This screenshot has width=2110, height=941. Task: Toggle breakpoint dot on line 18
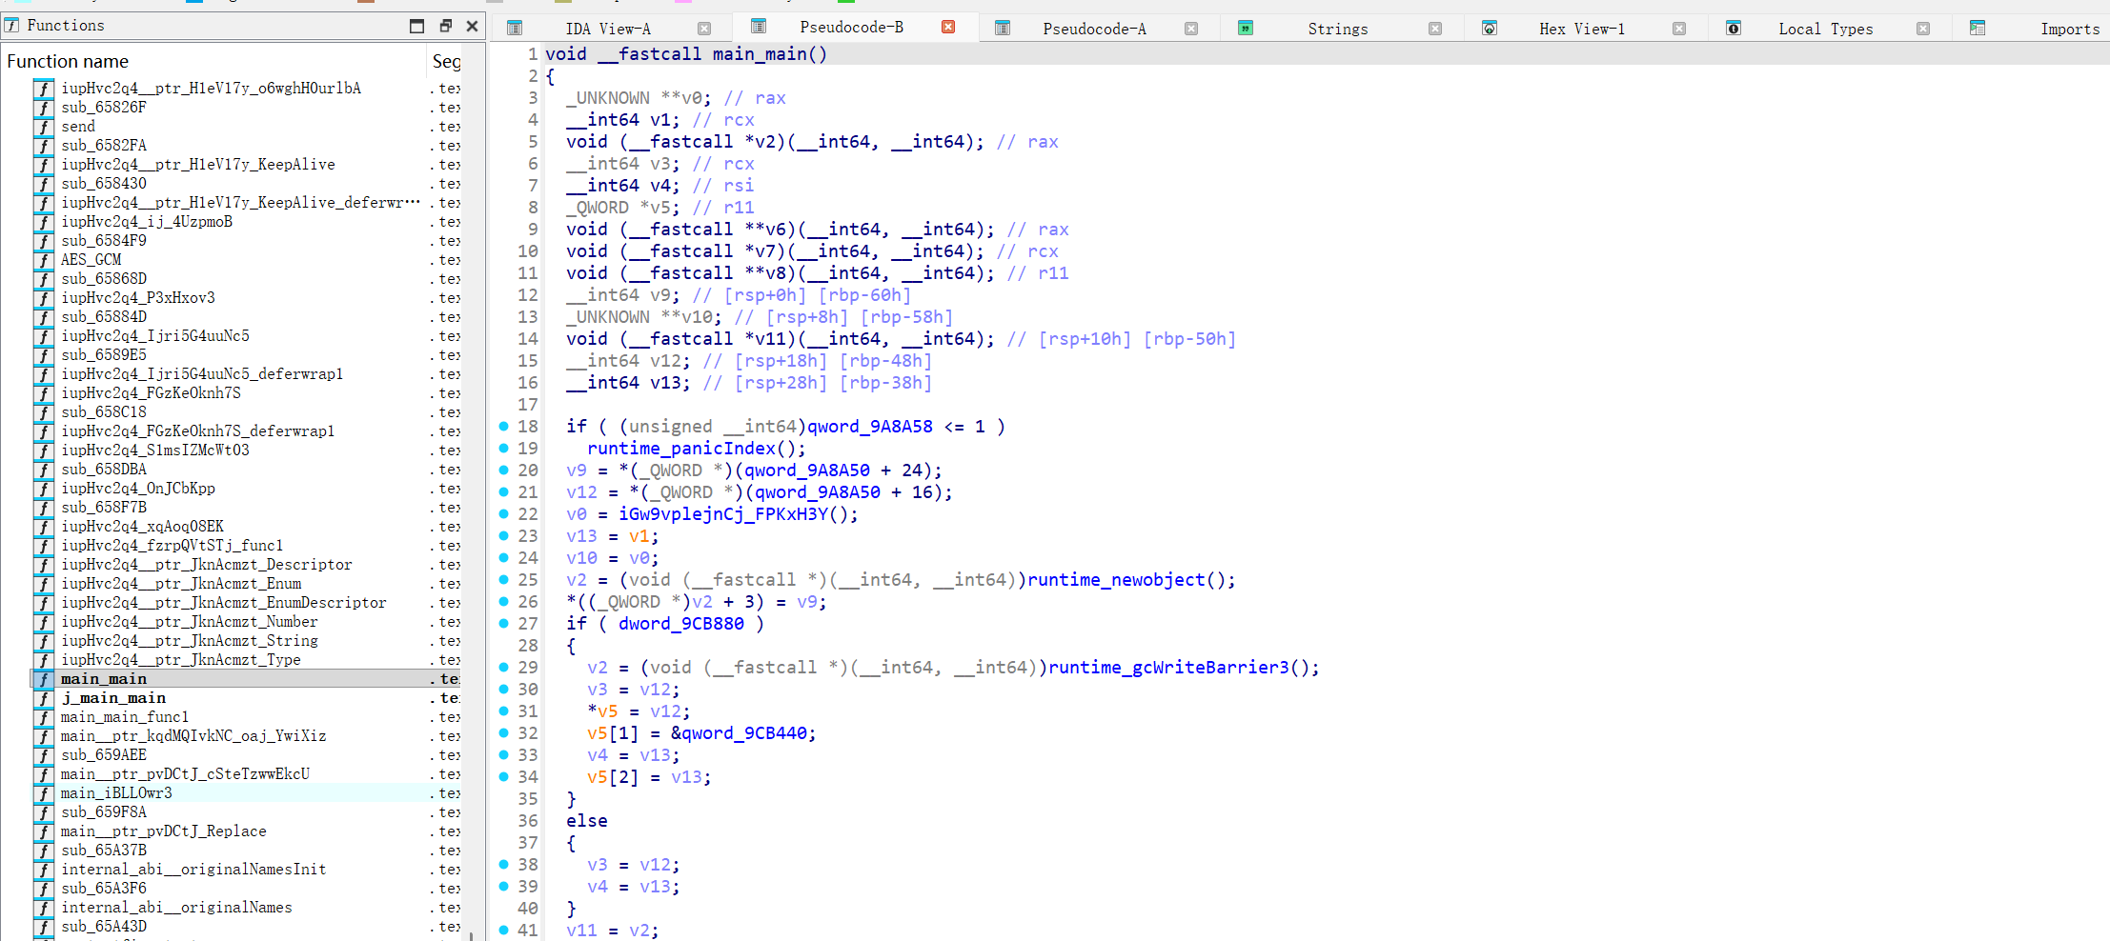pos(504,426)
